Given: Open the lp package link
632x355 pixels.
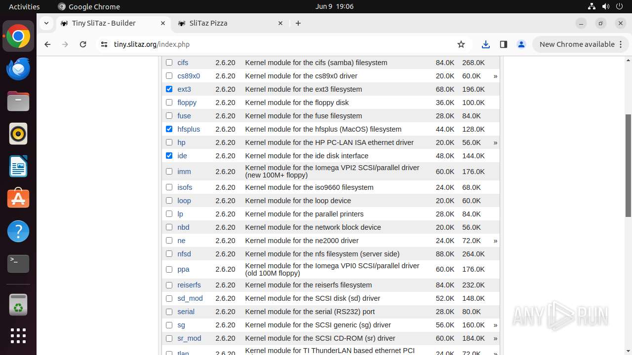Looking at the screenshot, I should click(x=180, y=214).
